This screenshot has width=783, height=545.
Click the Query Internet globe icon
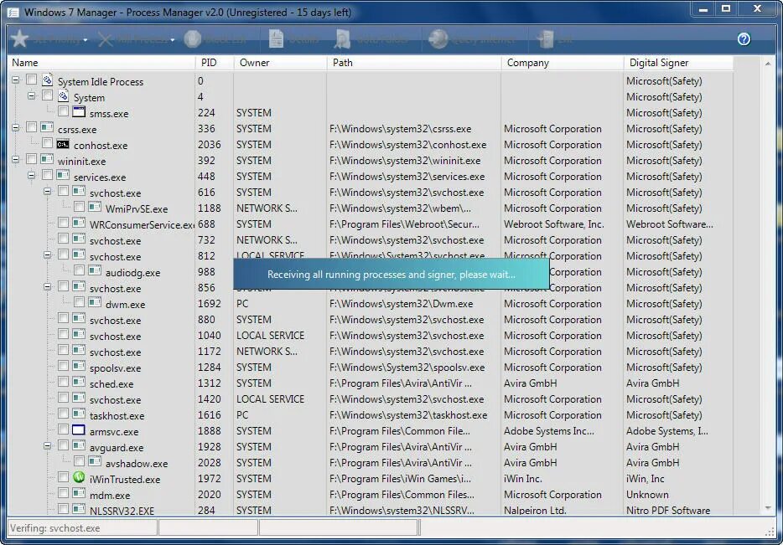pos(438,39)
